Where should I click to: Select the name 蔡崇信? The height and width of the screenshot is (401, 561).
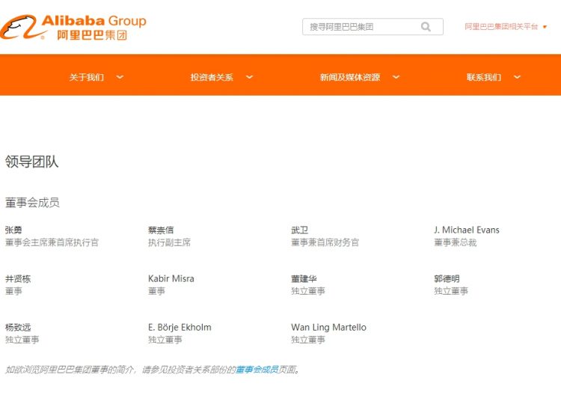tap(161, 230)
